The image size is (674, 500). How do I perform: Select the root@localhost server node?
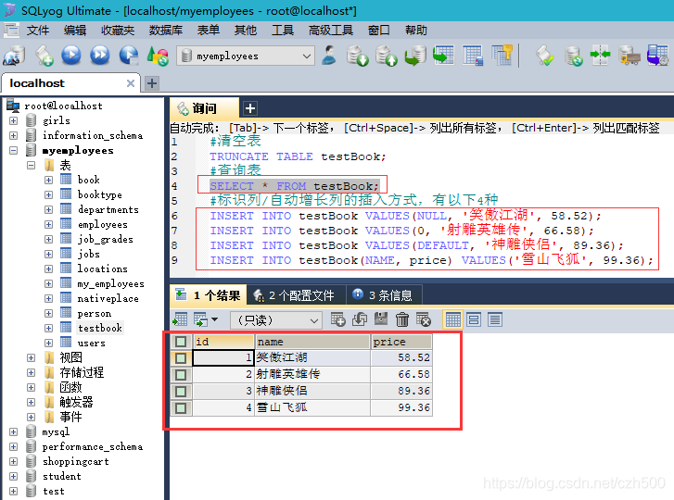63,106
